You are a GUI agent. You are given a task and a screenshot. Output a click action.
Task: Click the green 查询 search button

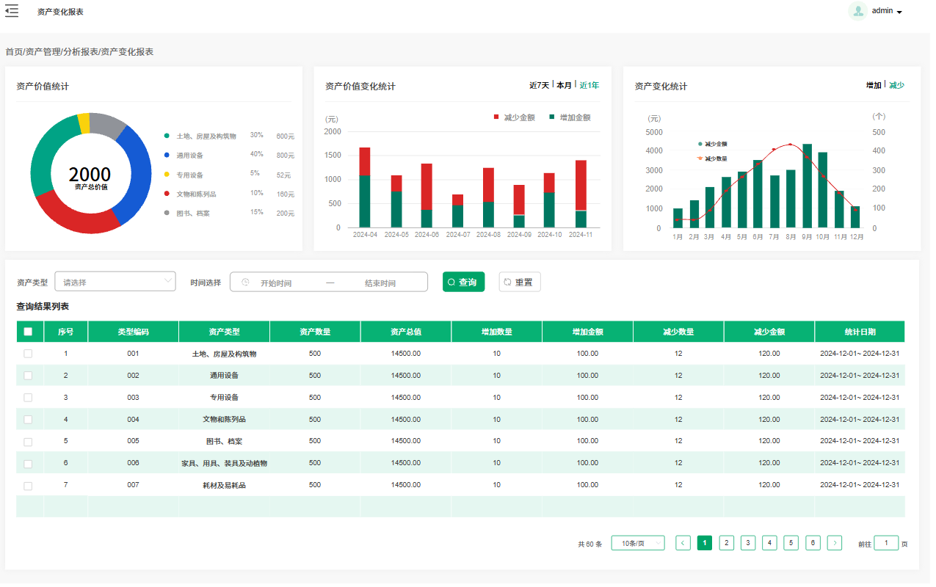[463, 282]
